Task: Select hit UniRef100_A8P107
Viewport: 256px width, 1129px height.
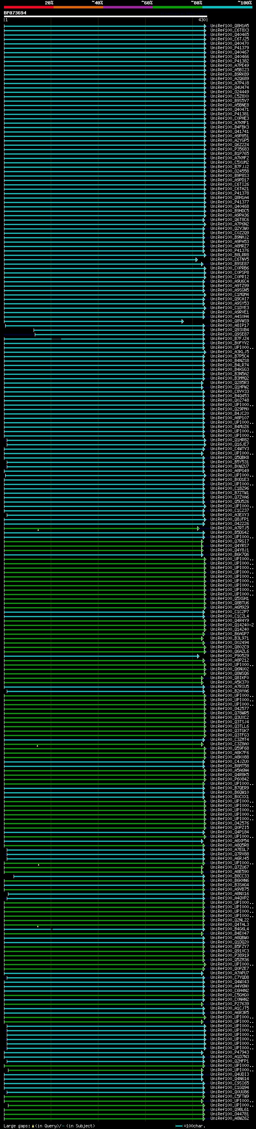Action: 230,418
